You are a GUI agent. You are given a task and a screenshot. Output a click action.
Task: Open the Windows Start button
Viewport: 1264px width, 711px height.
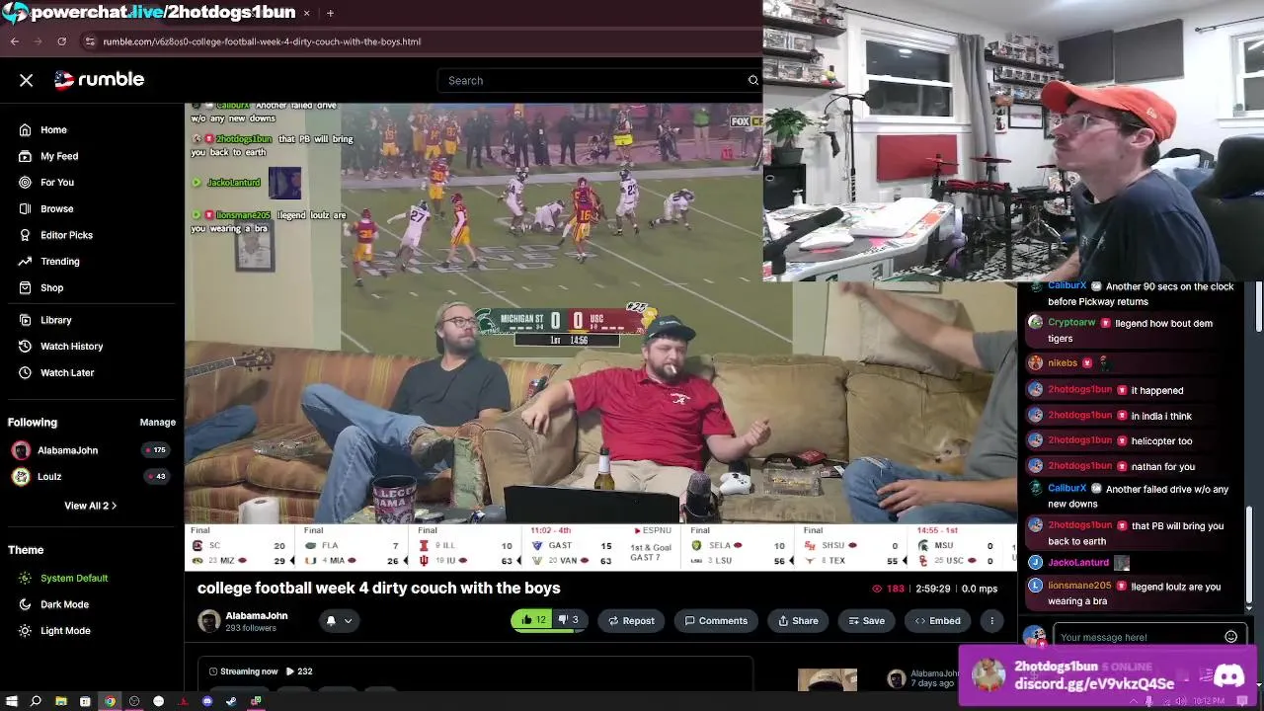[x=12, y=701]
